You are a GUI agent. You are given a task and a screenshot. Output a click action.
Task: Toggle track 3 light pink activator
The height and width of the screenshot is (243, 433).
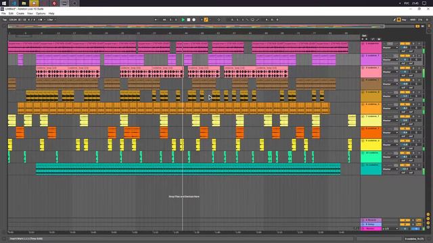(405, 67)
